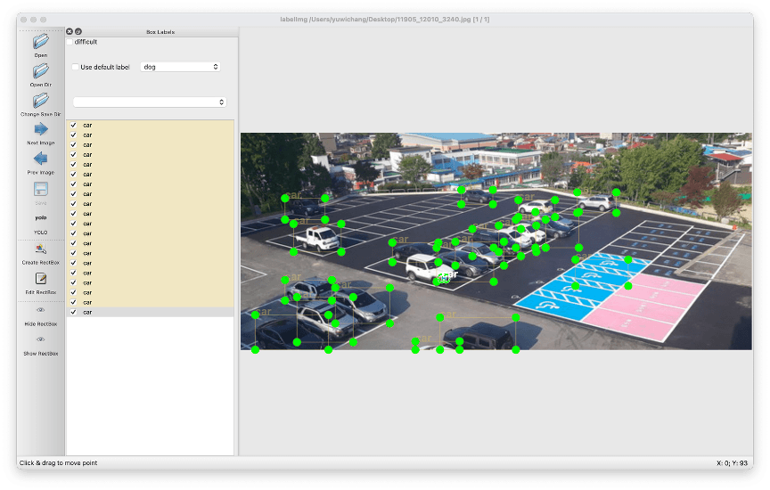Click the white pickup truck in the image

pos(317,237)
